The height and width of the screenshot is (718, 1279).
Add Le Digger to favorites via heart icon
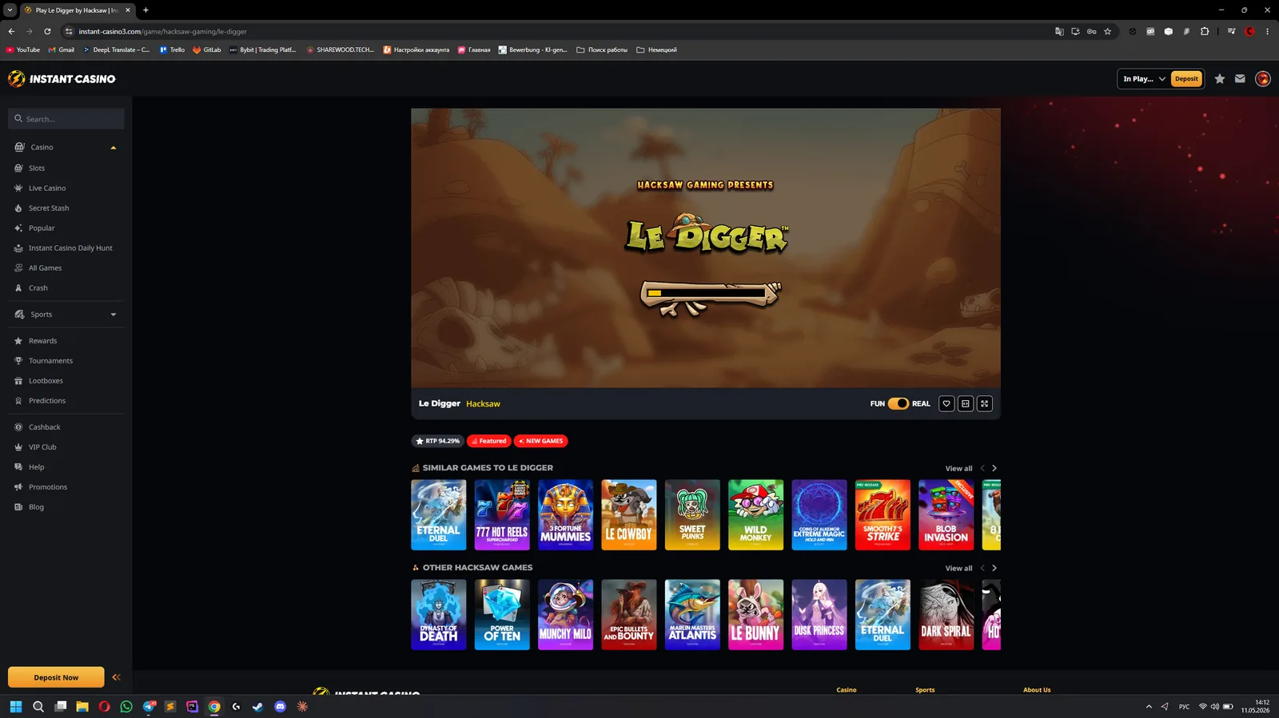tap(946, 403)
